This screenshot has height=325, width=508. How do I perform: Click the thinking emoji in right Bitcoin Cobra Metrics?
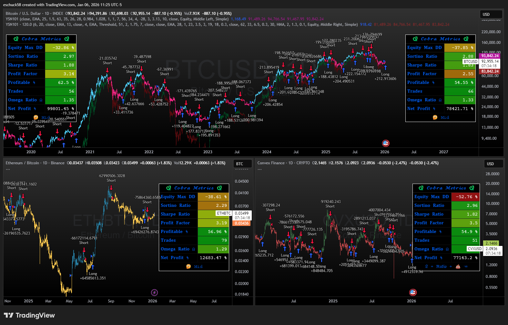pos(435,117)
